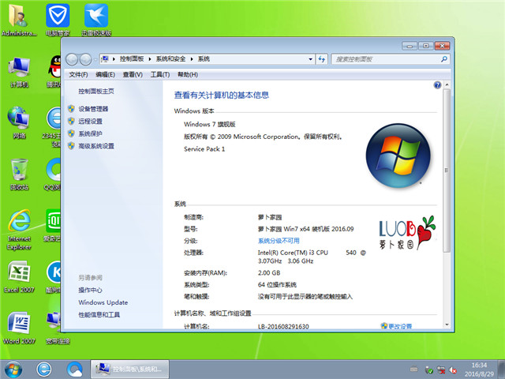Open the Excel 2007 desktop shortcut
Screen dimensions: 505x379
[x=19, y=277]
